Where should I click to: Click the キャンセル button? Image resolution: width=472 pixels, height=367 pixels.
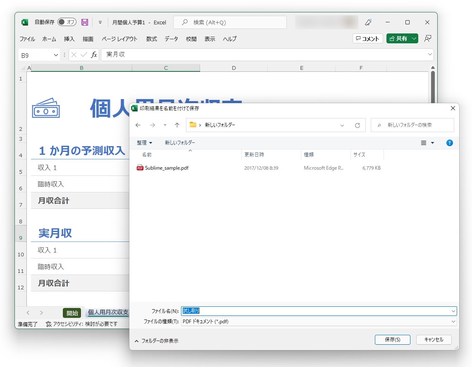tap(433, 339)
